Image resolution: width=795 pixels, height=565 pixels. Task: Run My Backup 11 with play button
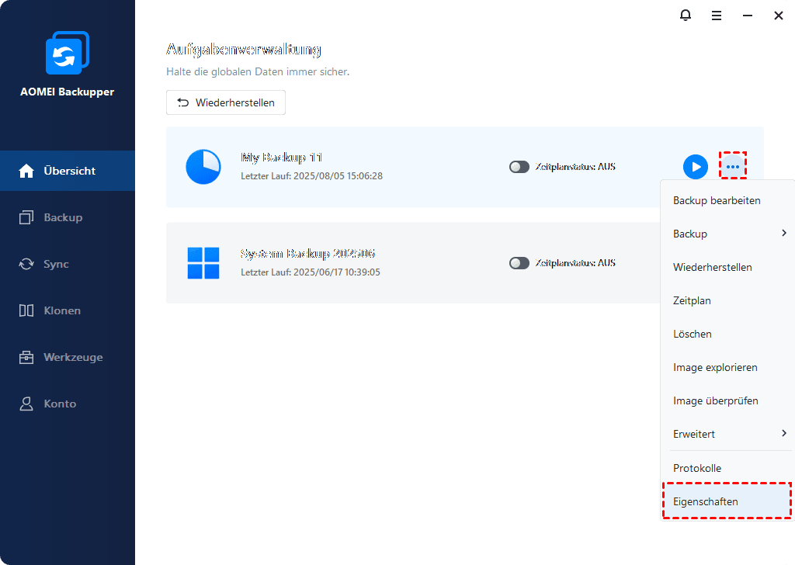click(x=695, y=167)
